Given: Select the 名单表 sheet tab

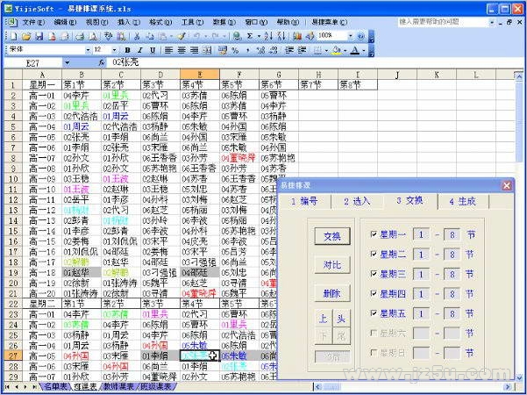Looking at the screenshot, I should 55,386.
